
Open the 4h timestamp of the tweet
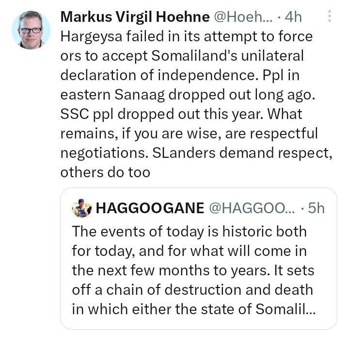[293, 17]
